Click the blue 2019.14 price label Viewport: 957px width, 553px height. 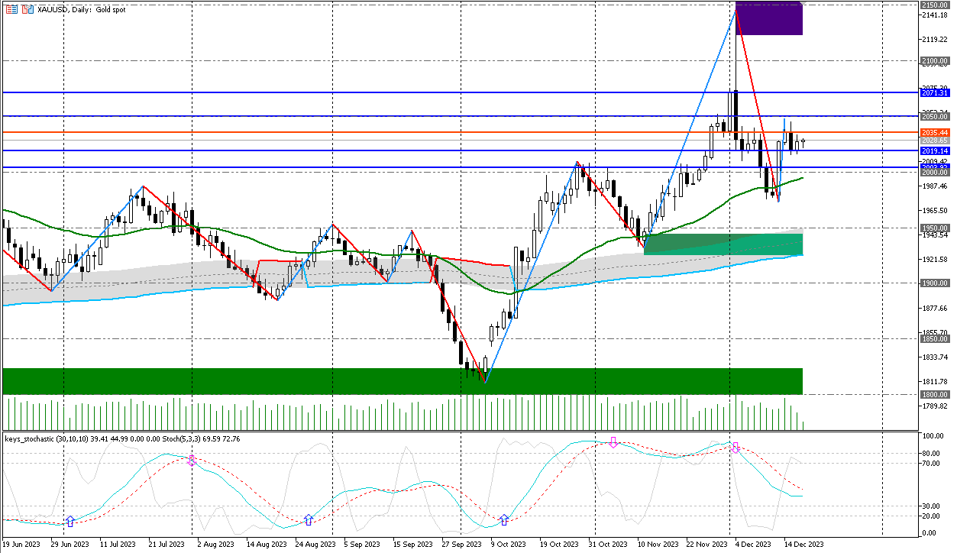click(x=935, y=151)
